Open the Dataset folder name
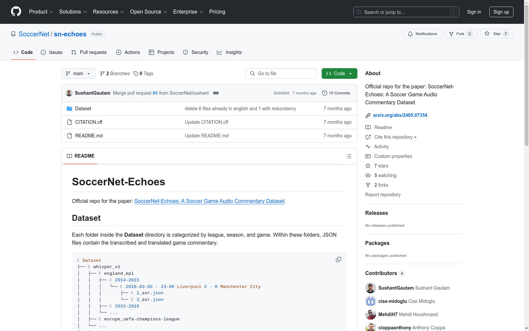Viewport: 529px width, 331px height. click(83, 109)
